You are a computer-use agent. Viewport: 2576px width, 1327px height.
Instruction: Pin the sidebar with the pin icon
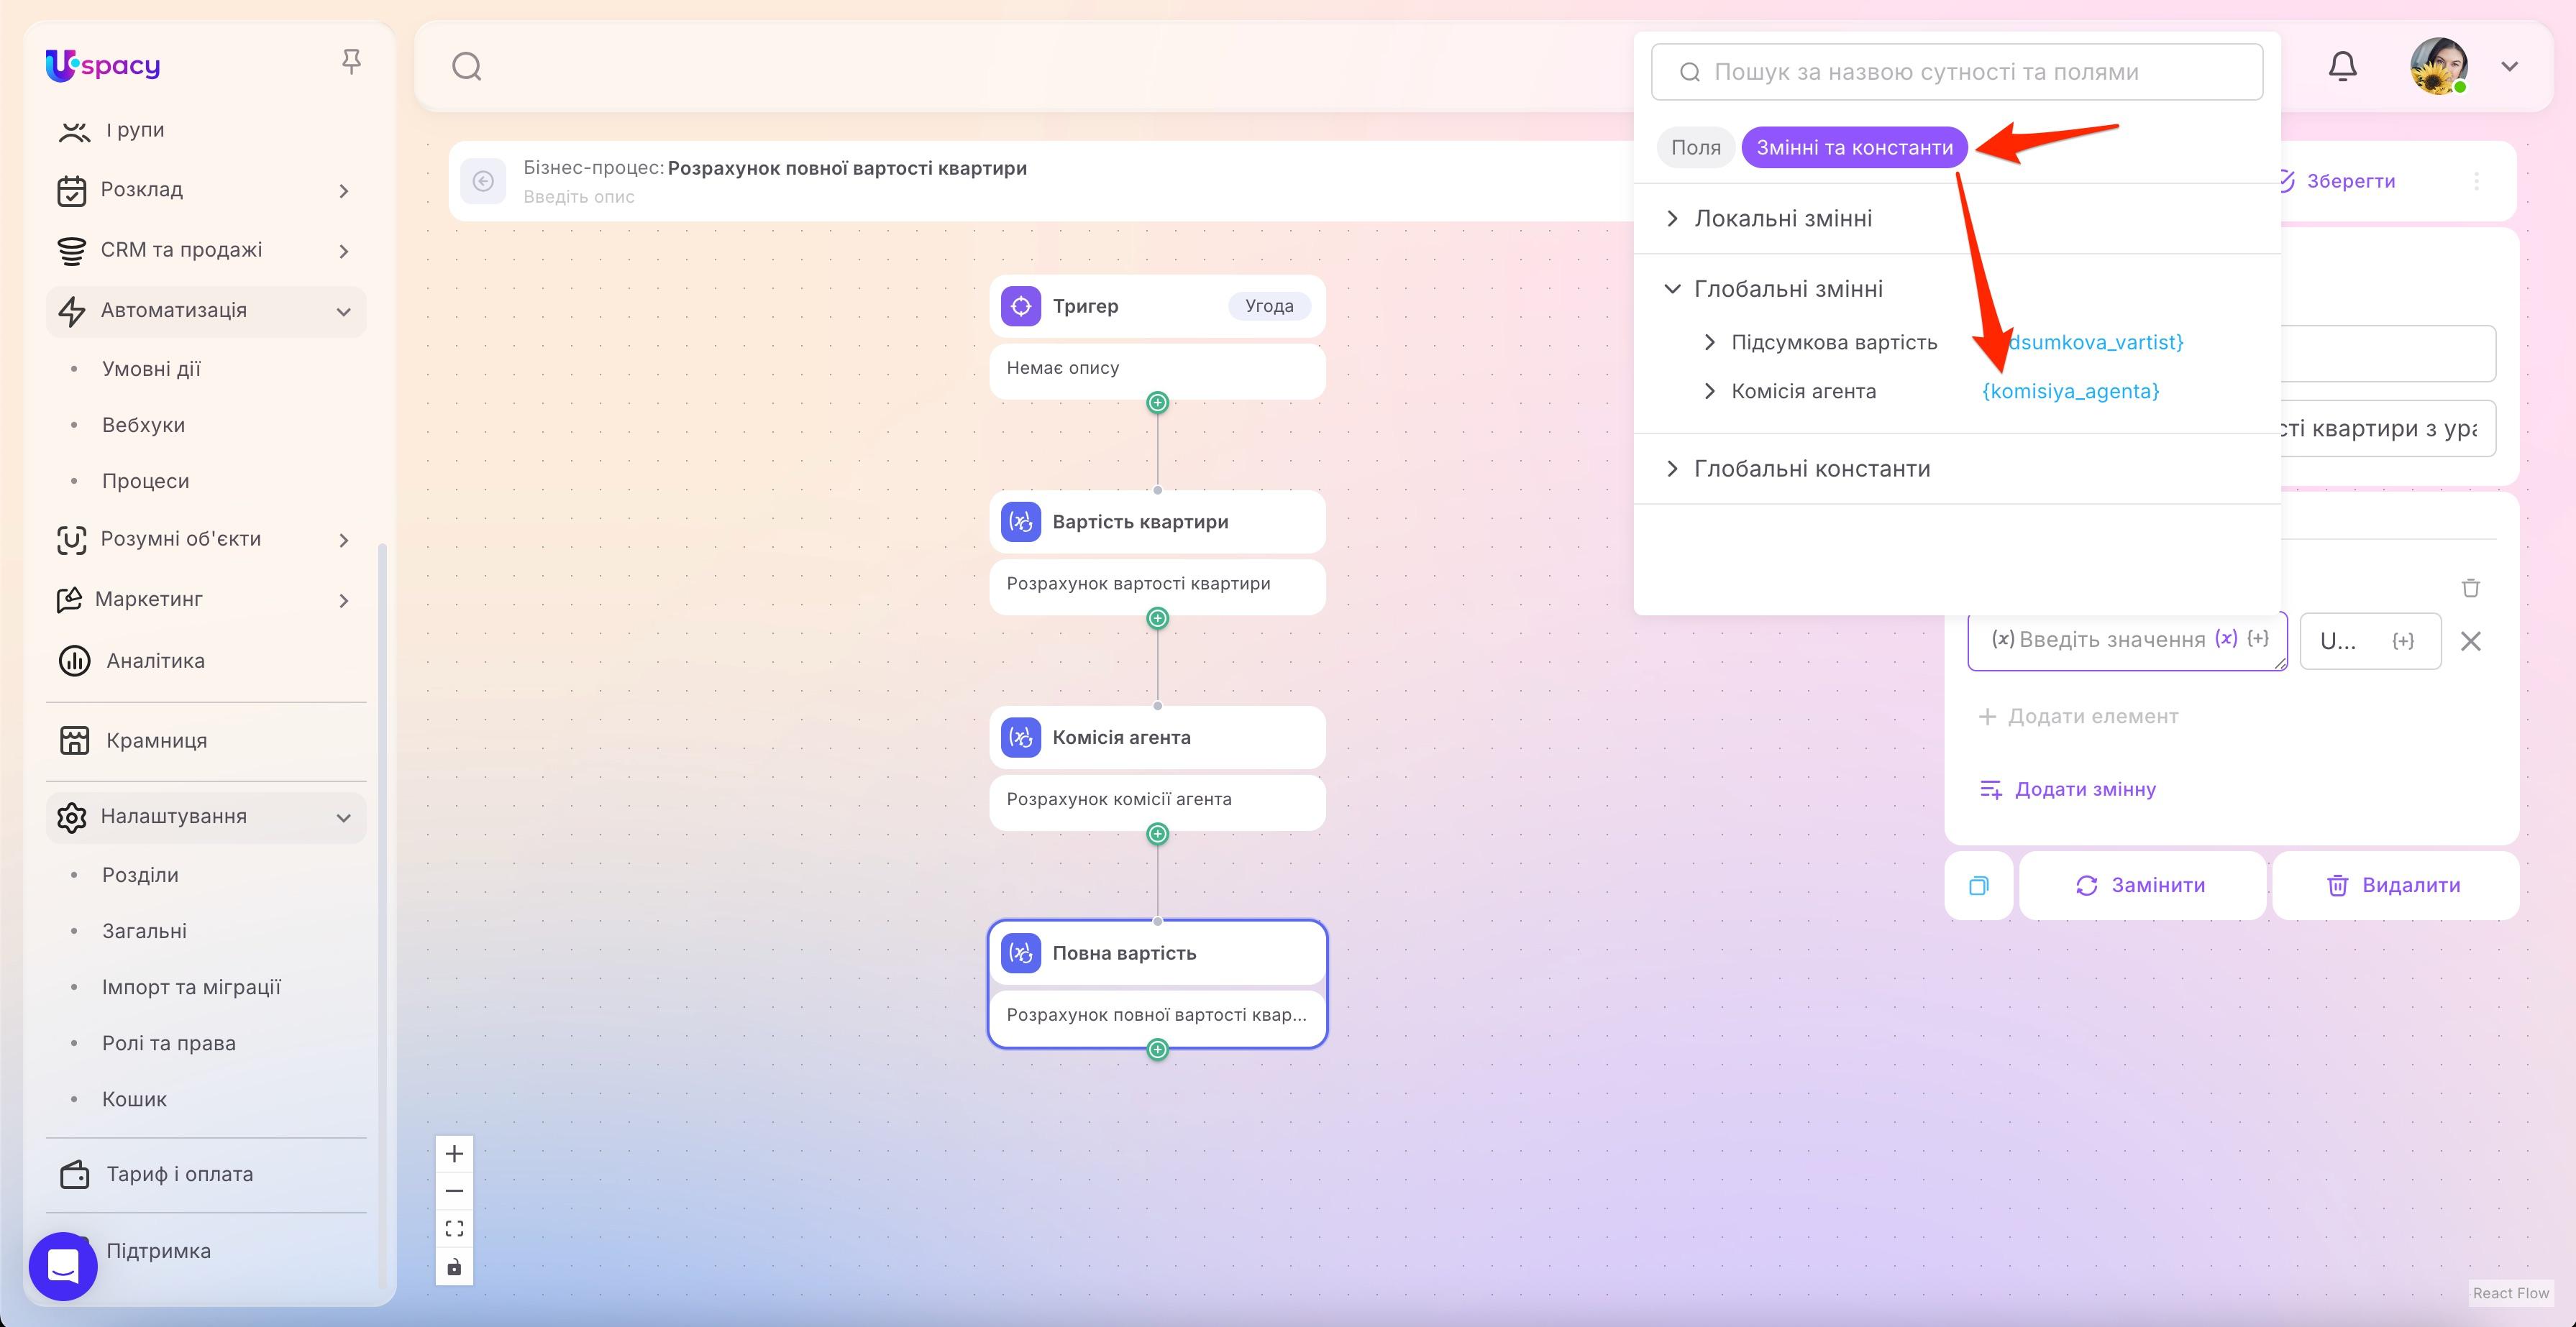coord(351,62)
